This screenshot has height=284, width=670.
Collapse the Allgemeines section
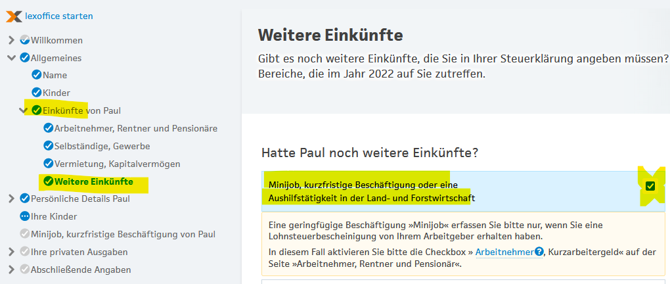point(11,58)
